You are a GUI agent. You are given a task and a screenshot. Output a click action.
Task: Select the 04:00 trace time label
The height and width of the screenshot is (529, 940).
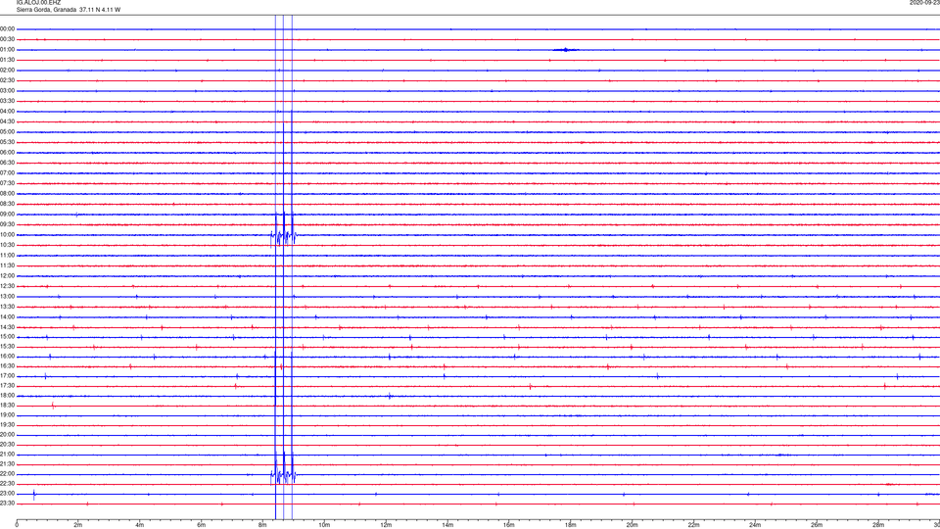(8, 112)
